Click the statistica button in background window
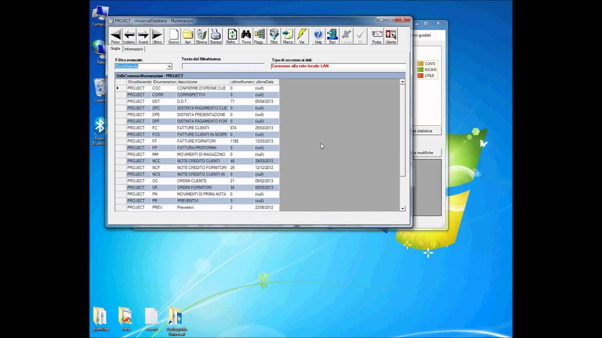The image size is (602, 338). 427,131
